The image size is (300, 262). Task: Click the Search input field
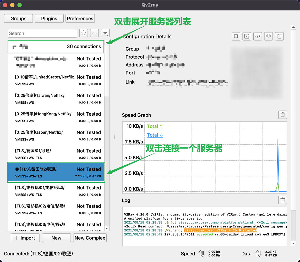pyautogui.click(x=42, y=33)
